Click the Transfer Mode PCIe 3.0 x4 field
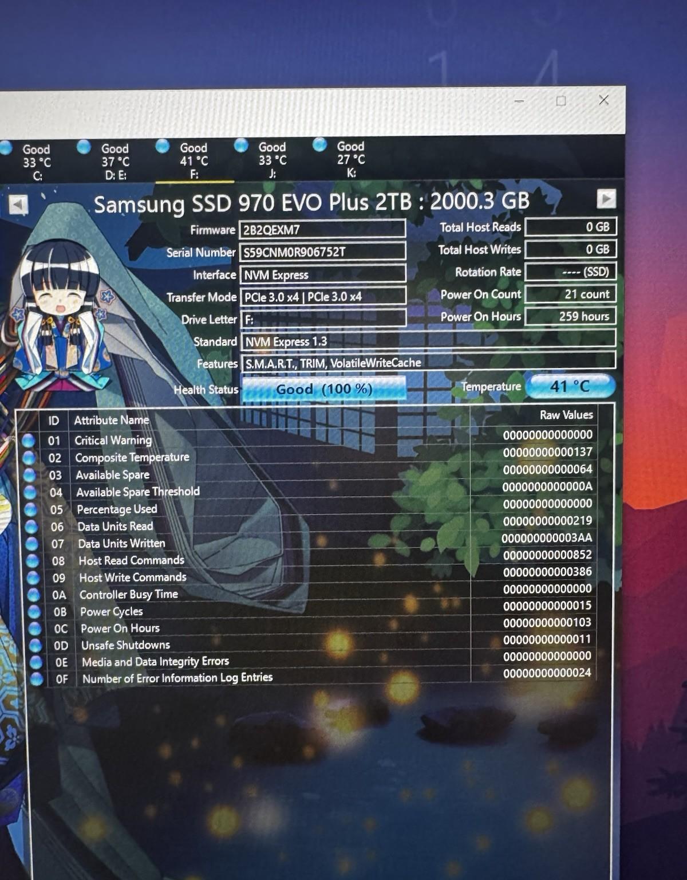687x880 pixels. click(x=323, y=297)
